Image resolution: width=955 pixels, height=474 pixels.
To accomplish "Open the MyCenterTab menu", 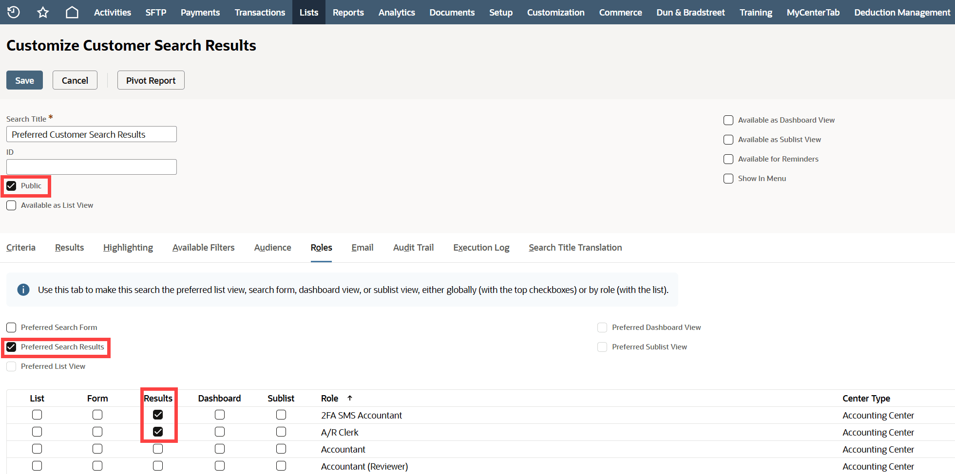I will click(x=813, y=12).
